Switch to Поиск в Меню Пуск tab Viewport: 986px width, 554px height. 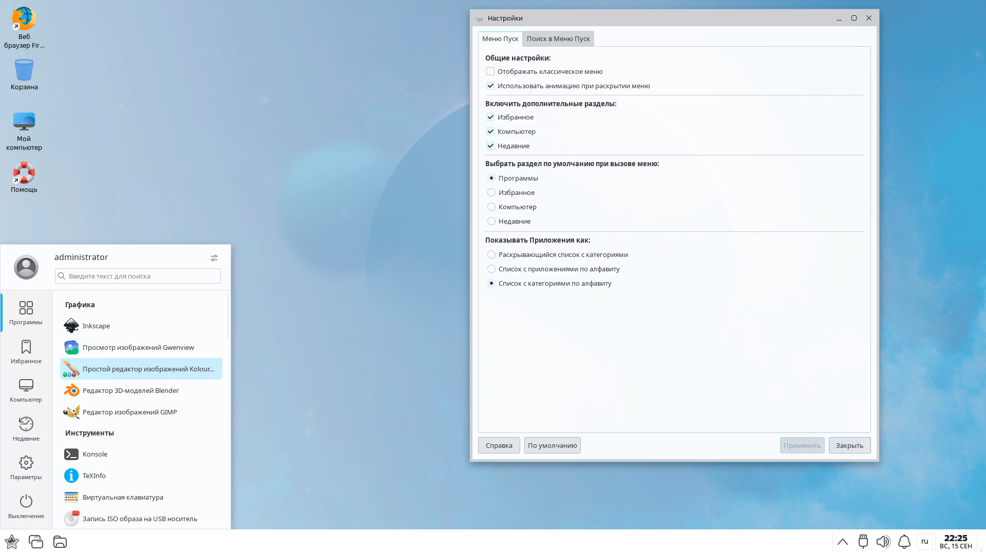[x=558, y=39]
